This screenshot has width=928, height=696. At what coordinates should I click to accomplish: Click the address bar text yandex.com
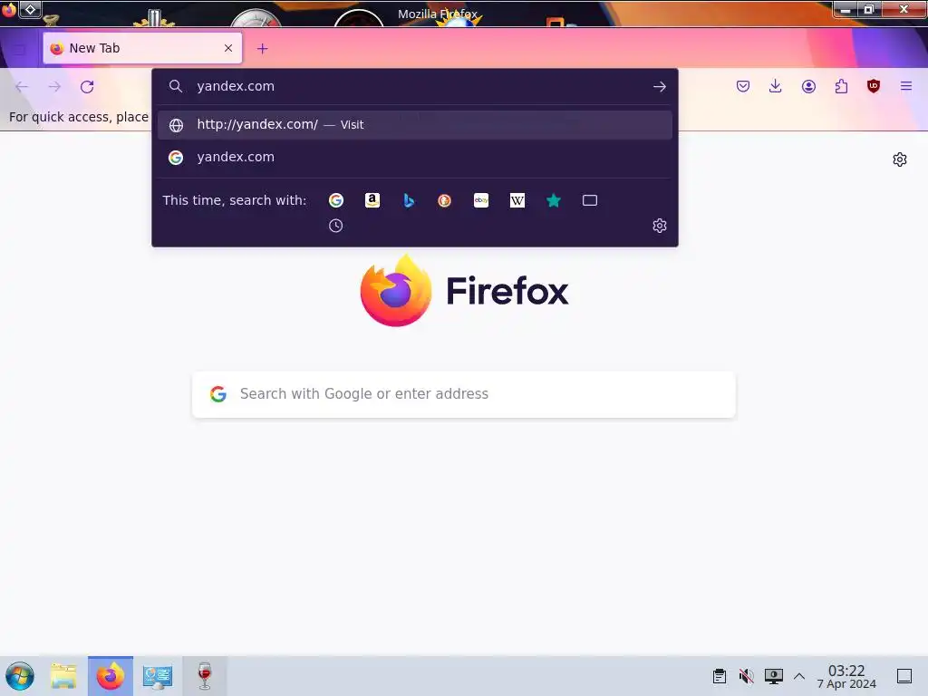click(x=236, y=86)
